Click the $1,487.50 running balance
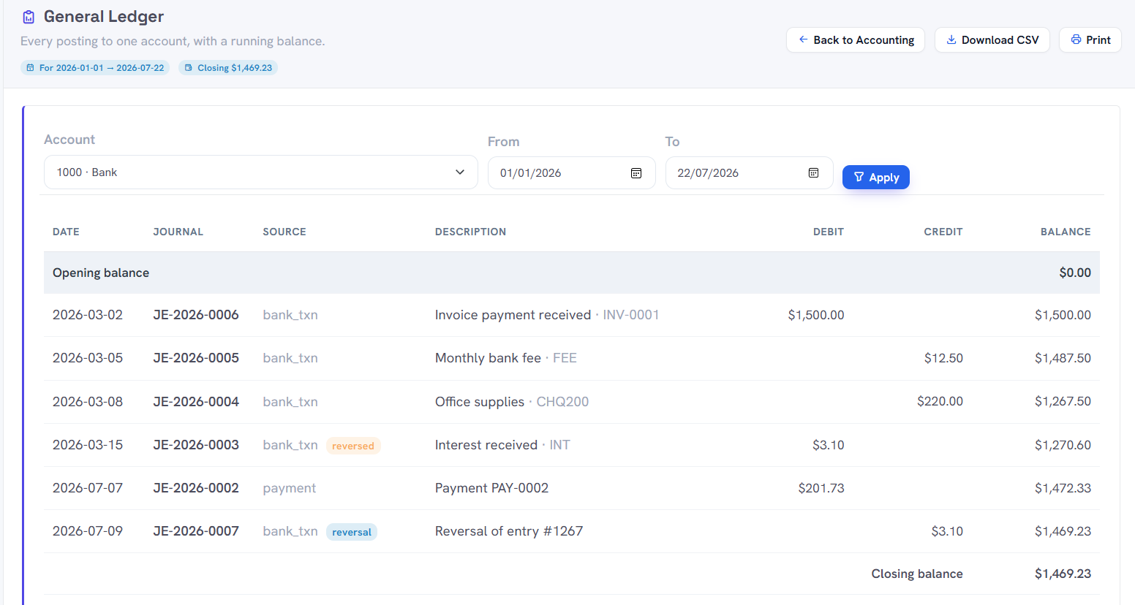The image size is (1135, 605). (x=1063, y=358)
